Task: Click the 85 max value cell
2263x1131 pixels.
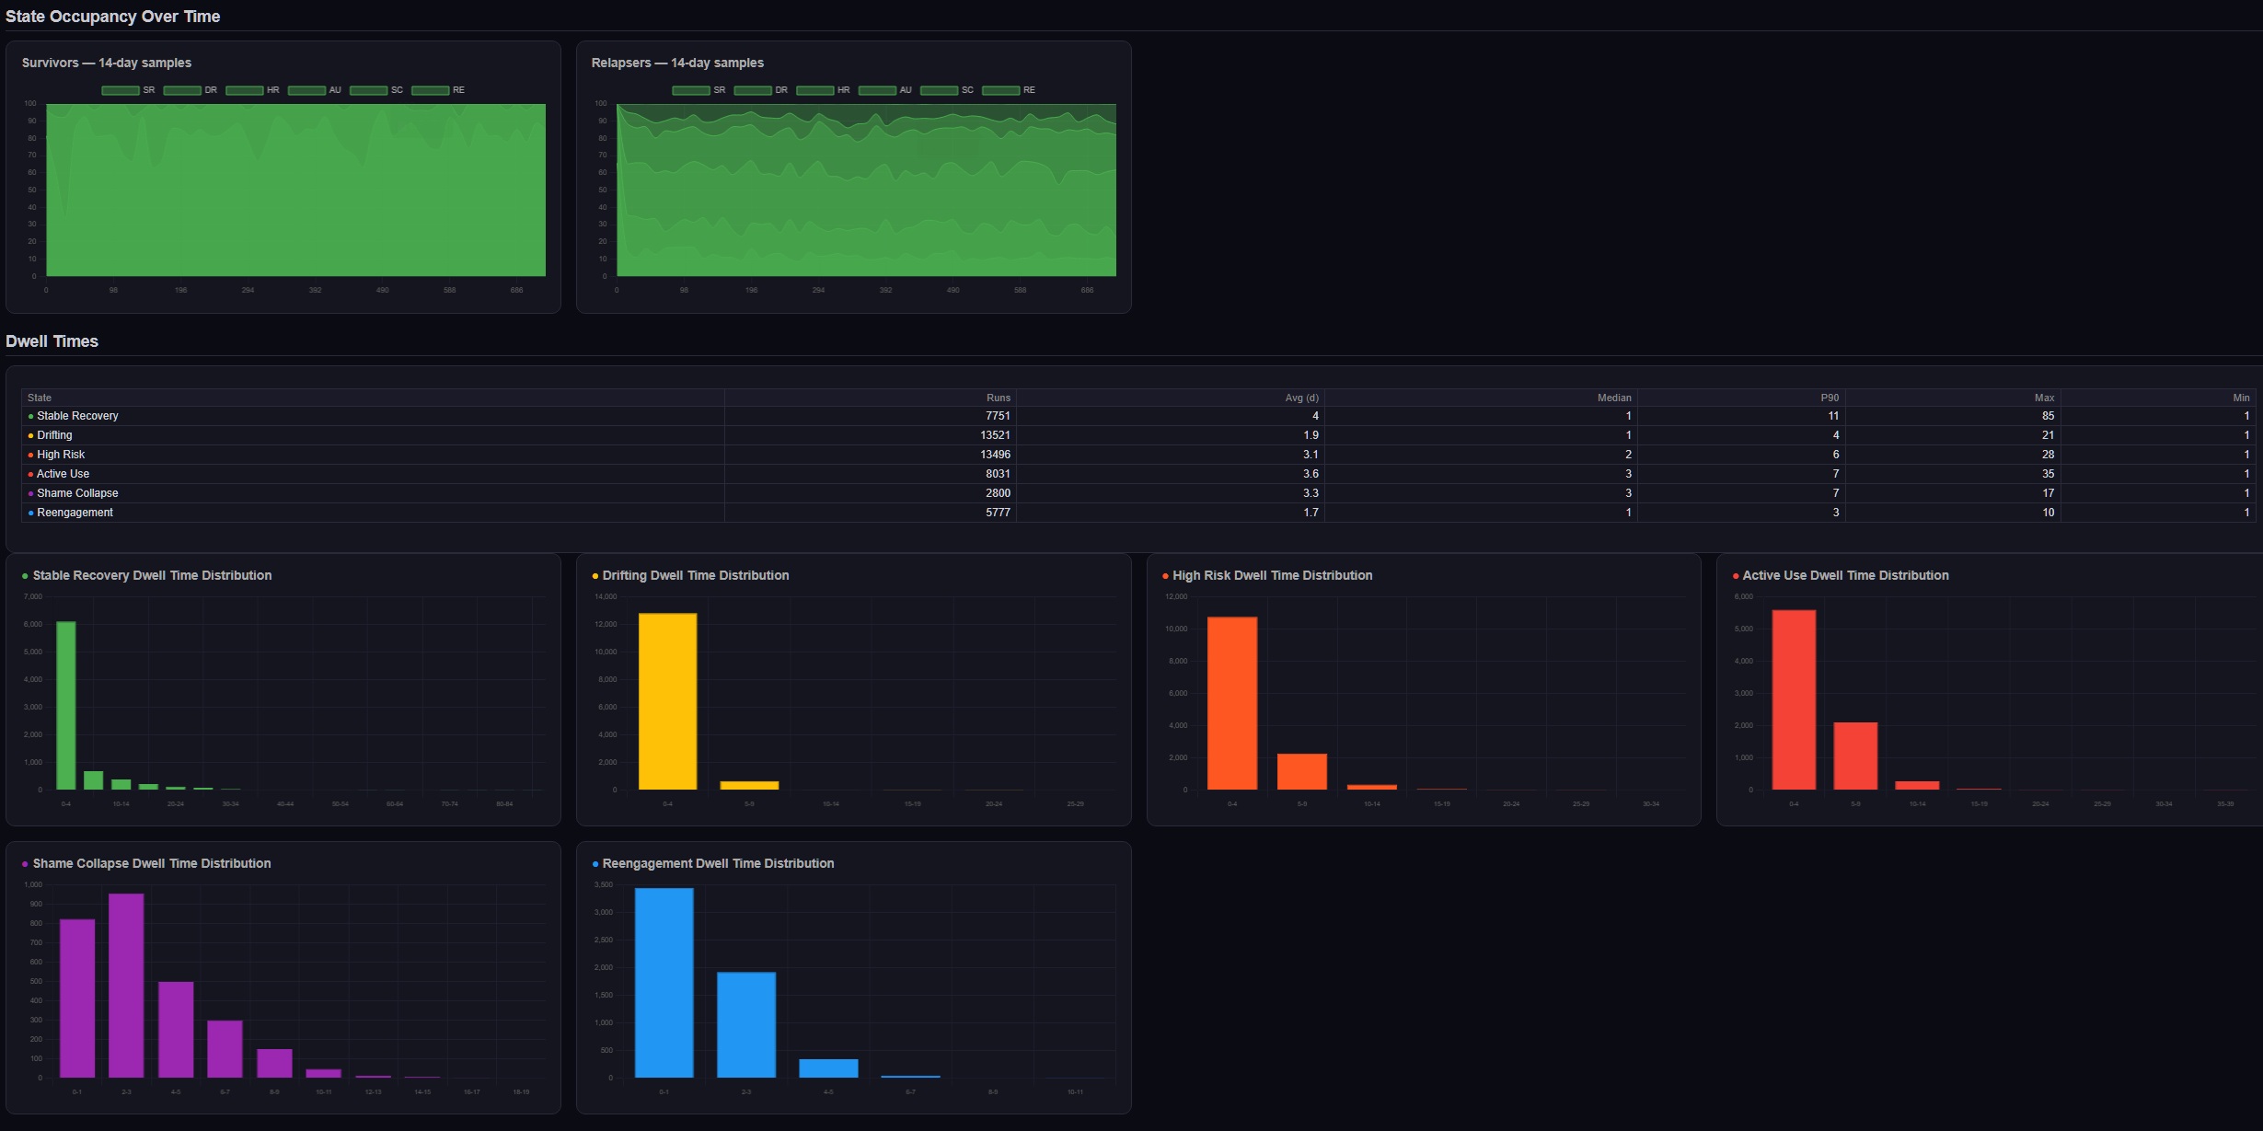Action: click(1953, 416)
